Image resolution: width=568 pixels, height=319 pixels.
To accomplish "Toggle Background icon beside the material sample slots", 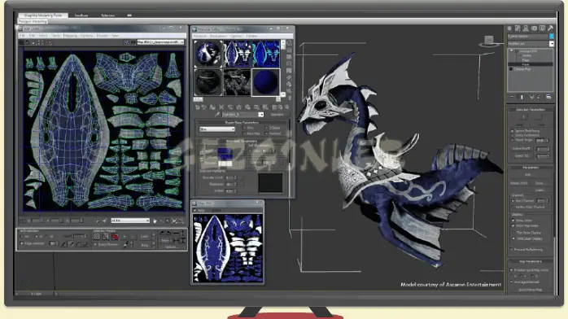I will coord(289,57).
